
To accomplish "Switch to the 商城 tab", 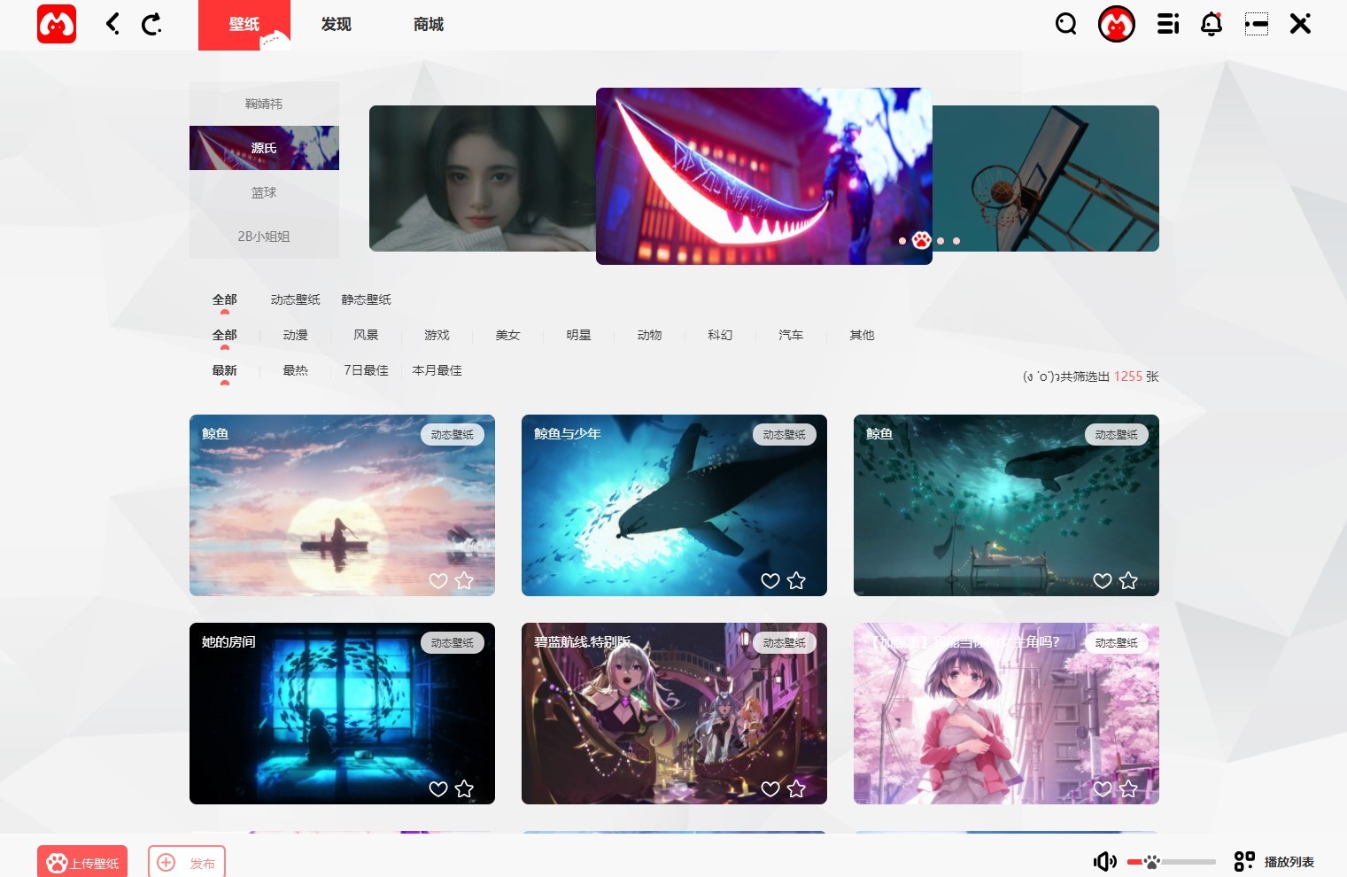I will tap(428, 25).
